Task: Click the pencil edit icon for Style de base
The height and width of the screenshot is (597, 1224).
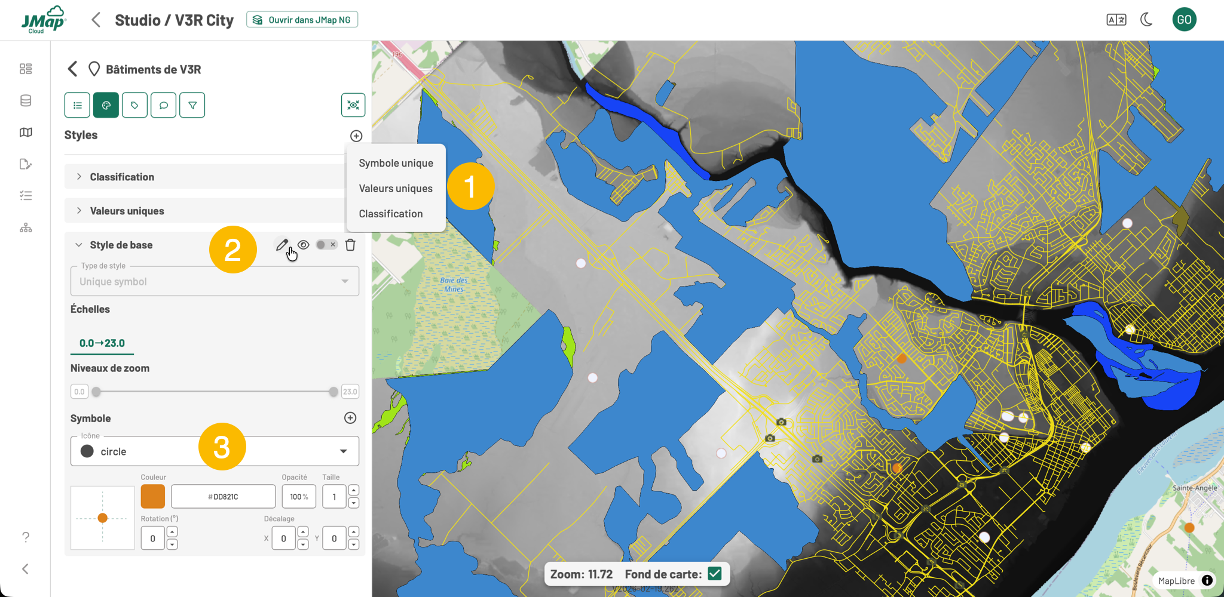Action: click(281, 245)
